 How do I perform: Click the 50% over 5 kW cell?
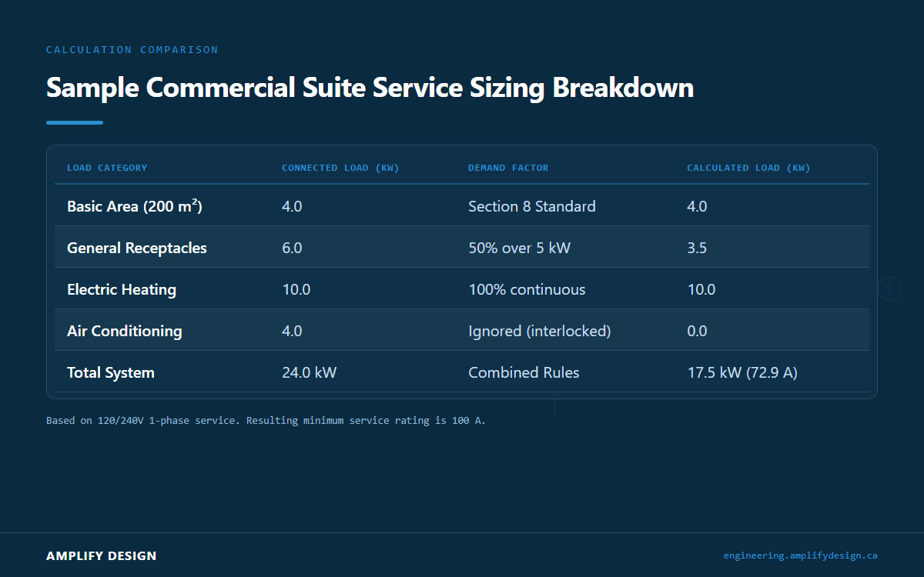[x=519, y=248]
